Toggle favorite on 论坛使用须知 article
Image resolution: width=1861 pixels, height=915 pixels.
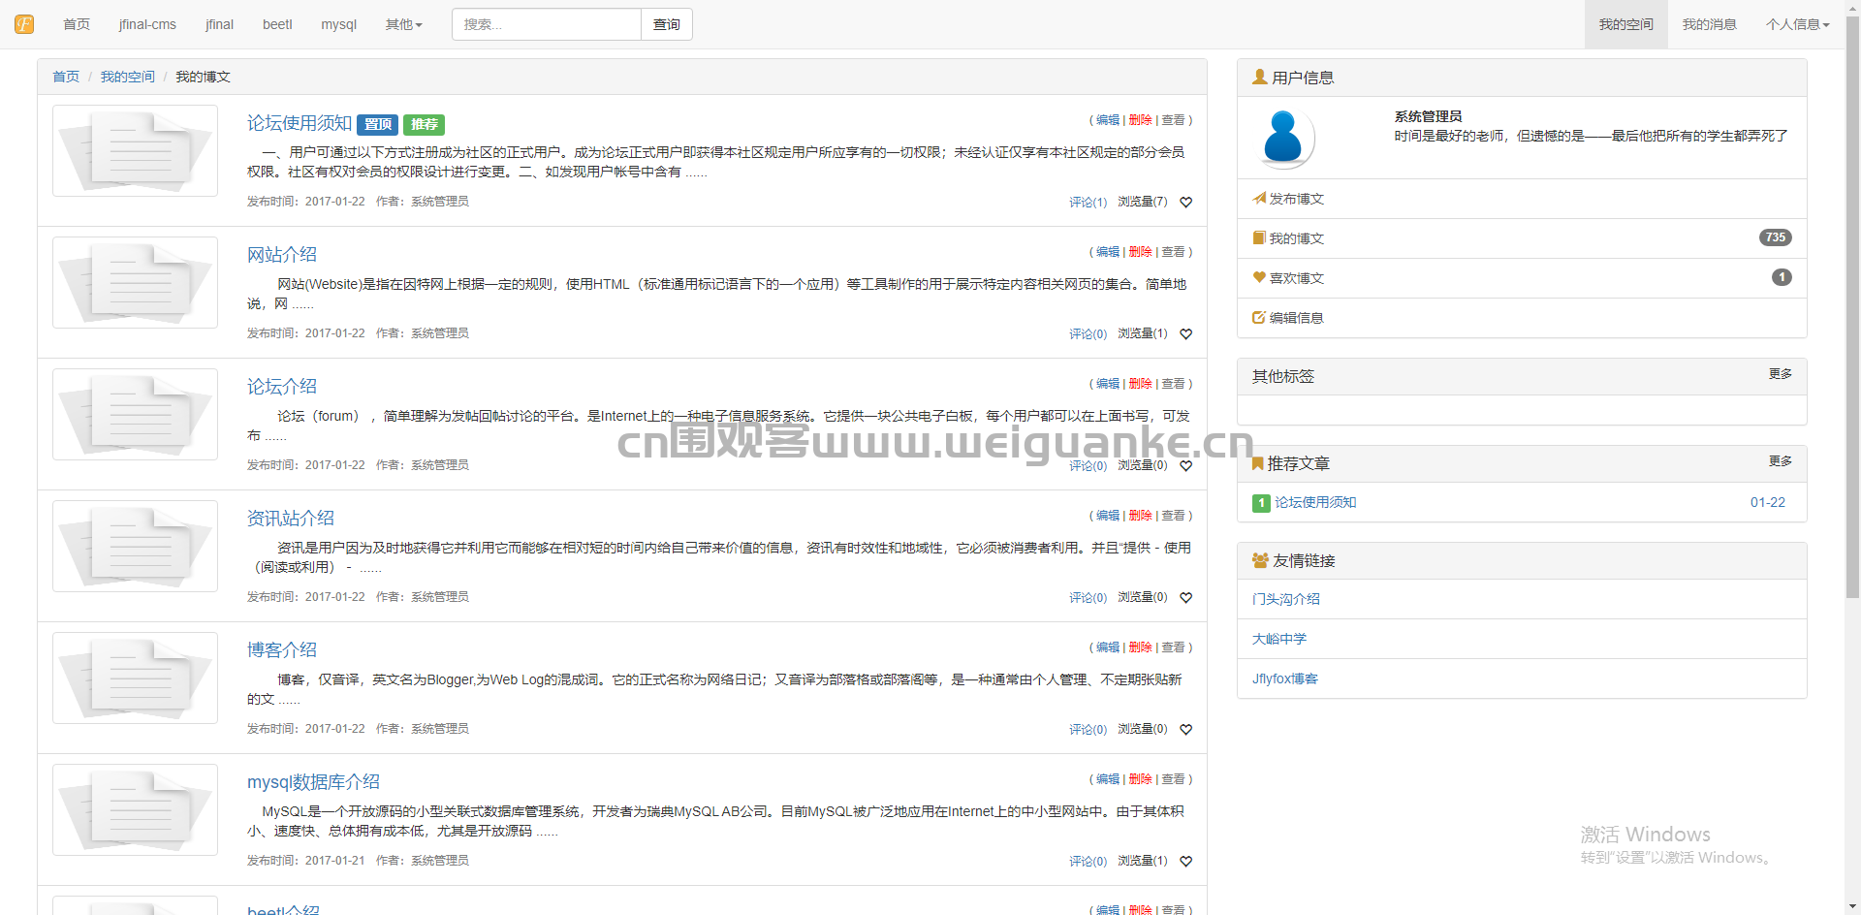pyautogui.click(x=1185, y=202)
